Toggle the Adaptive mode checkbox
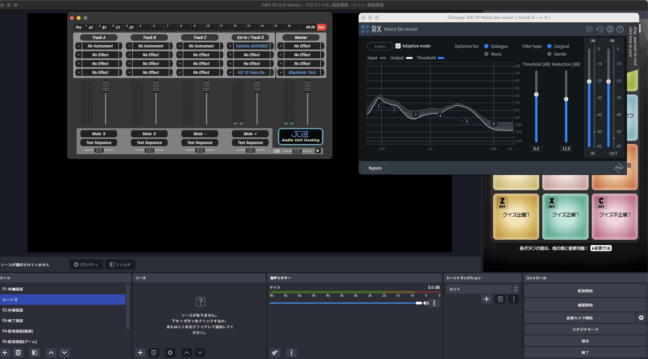This screenshot has height=359, width=648. pos(398,46)
